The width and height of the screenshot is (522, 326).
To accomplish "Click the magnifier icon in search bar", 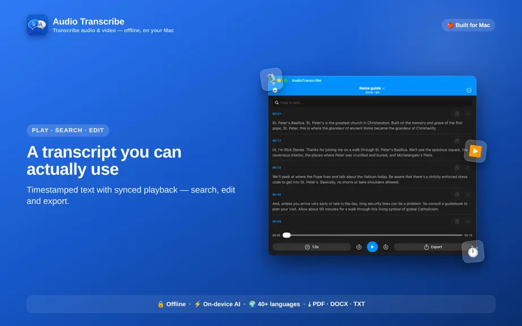I will (x=277, y=103).
